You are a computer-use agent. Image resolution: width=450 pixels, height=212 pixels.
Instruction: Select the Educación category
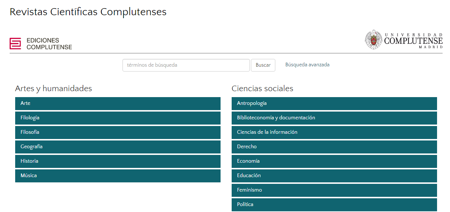[334, 176]
